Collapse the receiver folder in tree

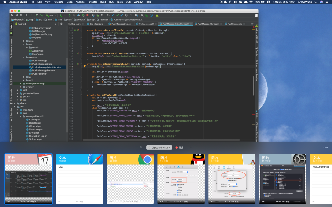tap(24, 57)
